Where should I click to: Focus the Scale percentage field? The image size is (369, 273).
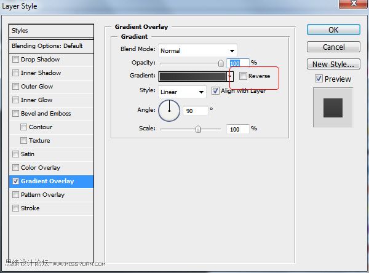coord(237,129)
